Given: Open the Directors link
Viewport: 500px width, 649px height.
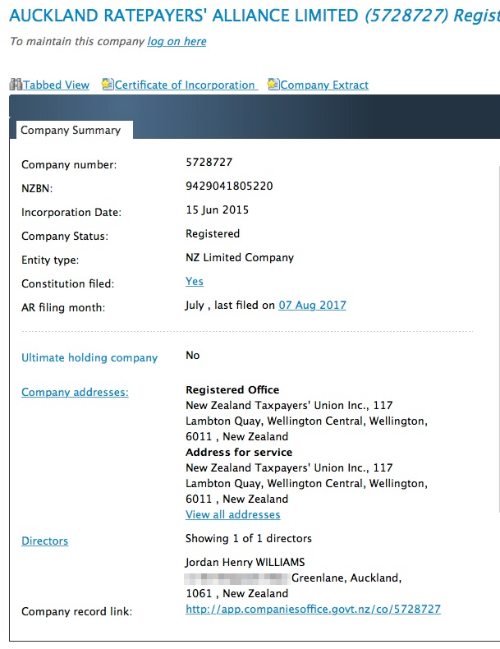Looking at the screenshot, I should click(44, 541).
